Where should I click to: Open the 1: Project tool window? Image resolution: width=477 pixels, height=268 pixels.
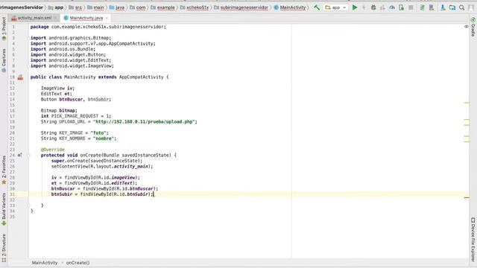tap(4, 29)
